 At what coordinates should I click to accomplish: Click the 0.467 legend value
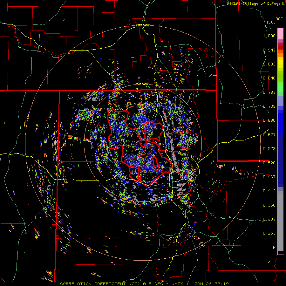click(x=269, y=177)
